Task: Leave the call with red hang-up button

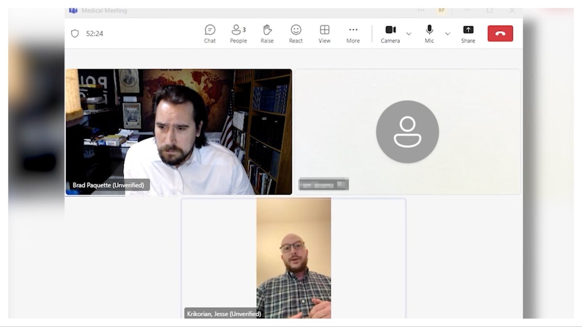Action: [500, 33]
